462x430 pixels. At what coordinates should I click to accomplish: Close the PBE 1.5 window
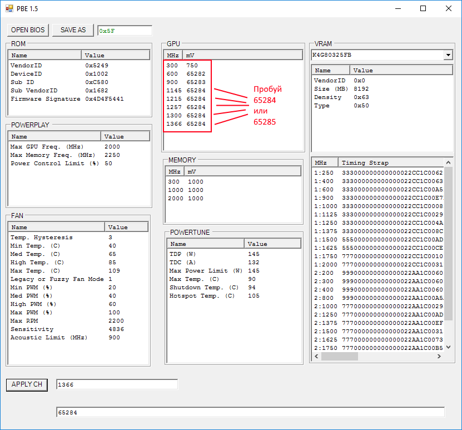(x=449, y=8)
